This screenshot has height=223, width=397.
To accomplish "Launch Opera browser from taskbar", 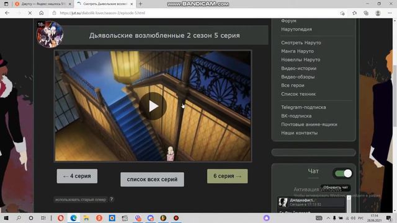I will click(61, 218).
